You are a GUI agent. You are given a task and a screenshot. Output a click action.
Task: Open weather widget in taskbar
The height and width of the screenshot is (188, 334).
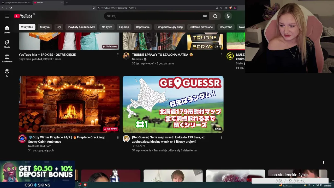pyautogui.click(x=286, y=185)
